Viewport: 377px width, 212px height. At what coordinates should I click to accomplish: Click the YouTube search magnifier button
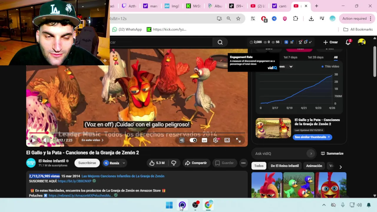[x=220, y=42]
